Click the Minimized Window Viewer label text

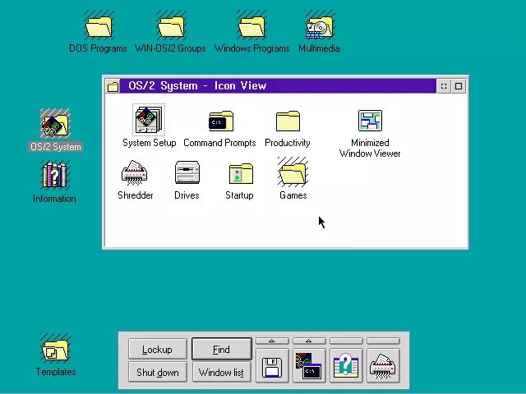370,148
